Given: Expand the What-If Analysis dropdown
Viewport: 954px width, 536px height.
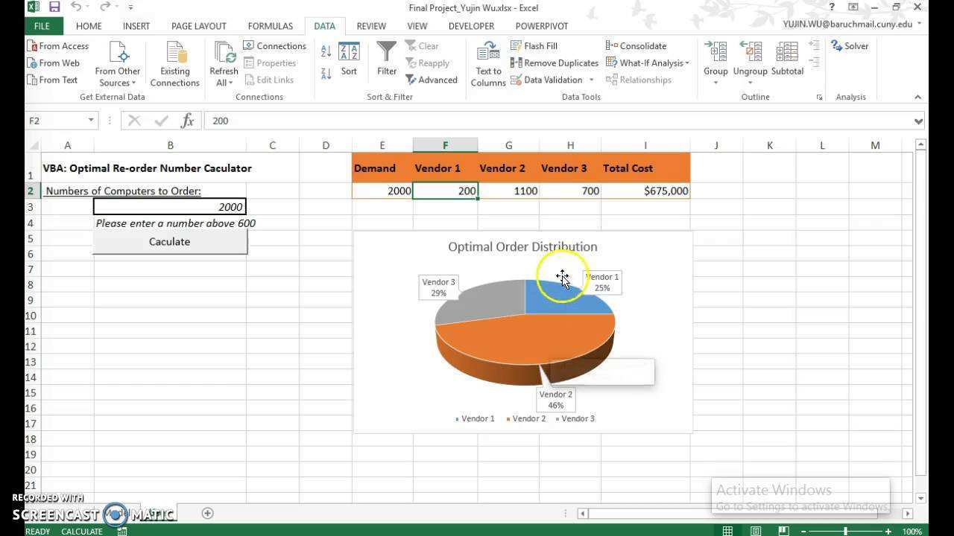Looking at the screenshot, I should coord(648,63).
